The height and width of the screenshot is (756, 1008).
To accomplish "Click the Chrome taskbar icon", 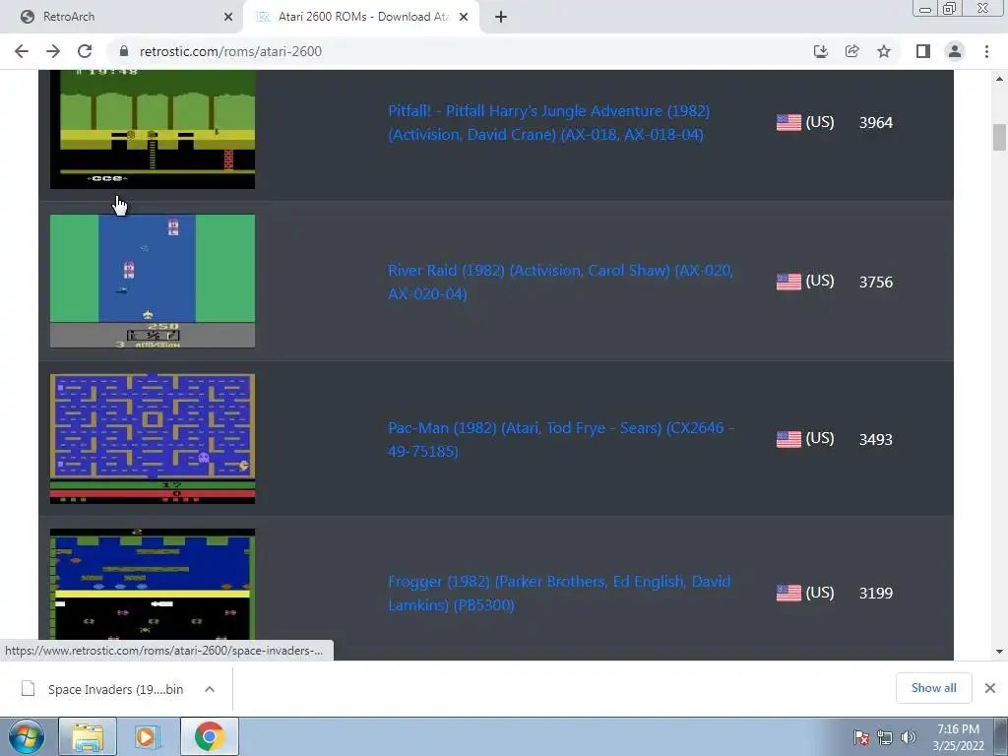I will point(210,736).
